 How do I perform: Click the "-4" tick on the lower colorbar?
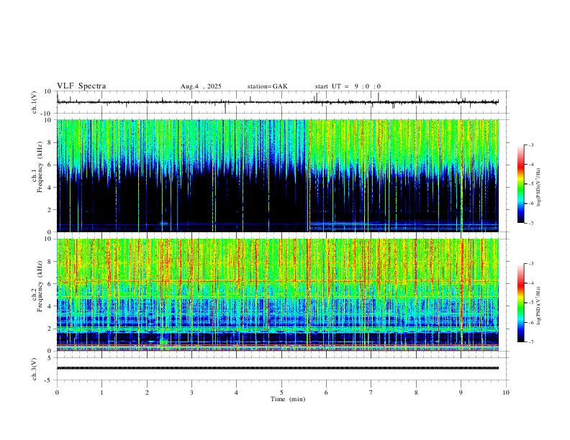531,283
